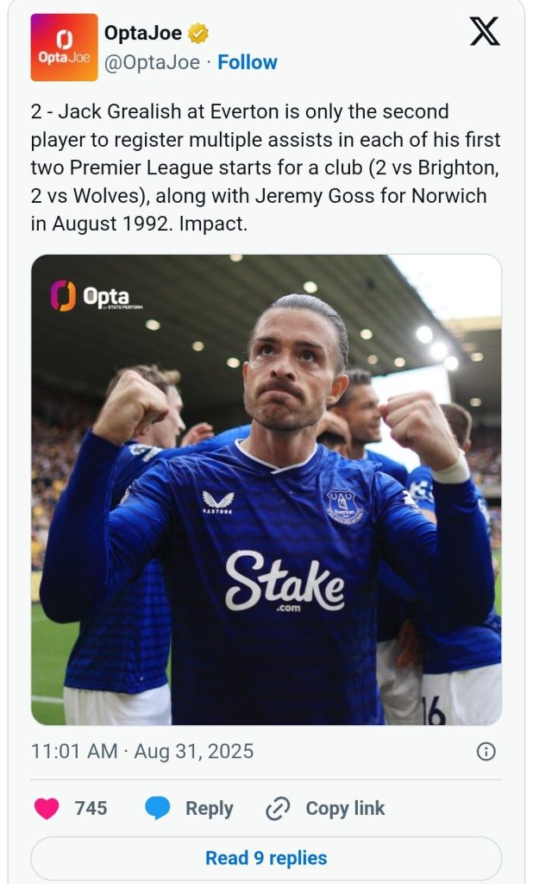Select the Copy link text
Image resolution: width=539 pixels, height=884 pixels.
pos(345,808)
